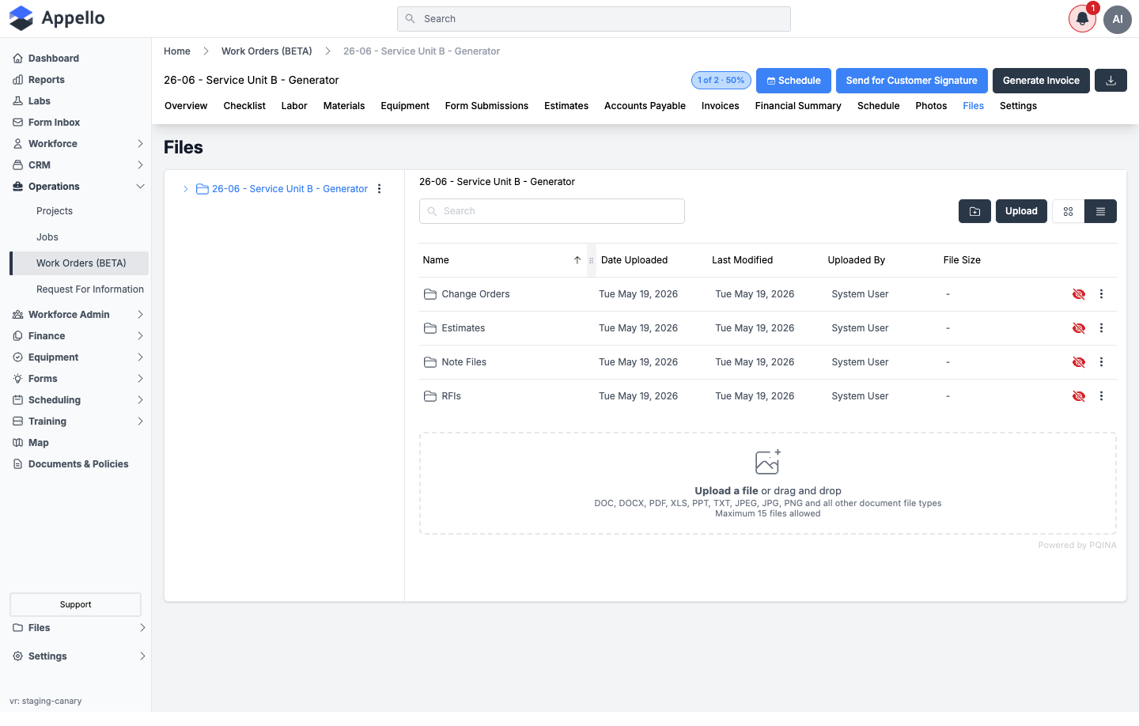
Task: Expand the Scheduling sidebar section
Action: 140,400
